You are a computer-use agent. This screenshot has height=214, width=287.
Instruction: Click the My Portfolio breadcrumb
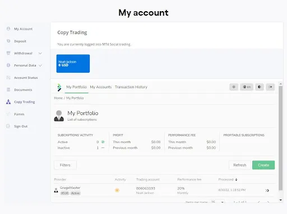[x=75, y=98]
